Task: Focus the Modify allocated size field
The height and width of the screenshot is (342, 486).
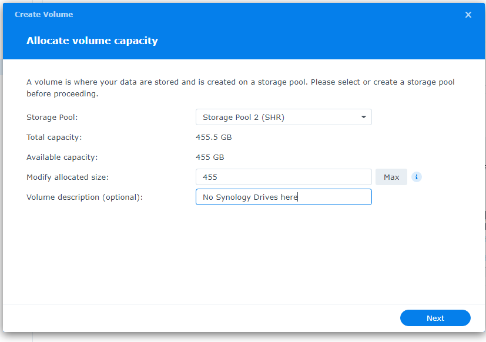Action: [284, 177]
